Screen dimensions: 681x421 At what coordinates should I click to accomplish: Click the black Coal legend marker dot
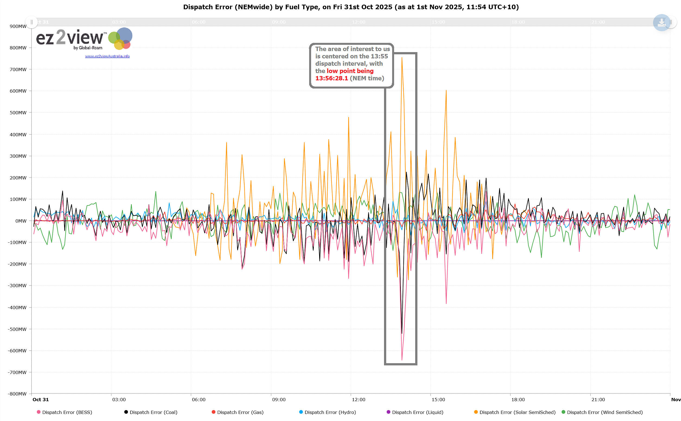click(126, 412)
